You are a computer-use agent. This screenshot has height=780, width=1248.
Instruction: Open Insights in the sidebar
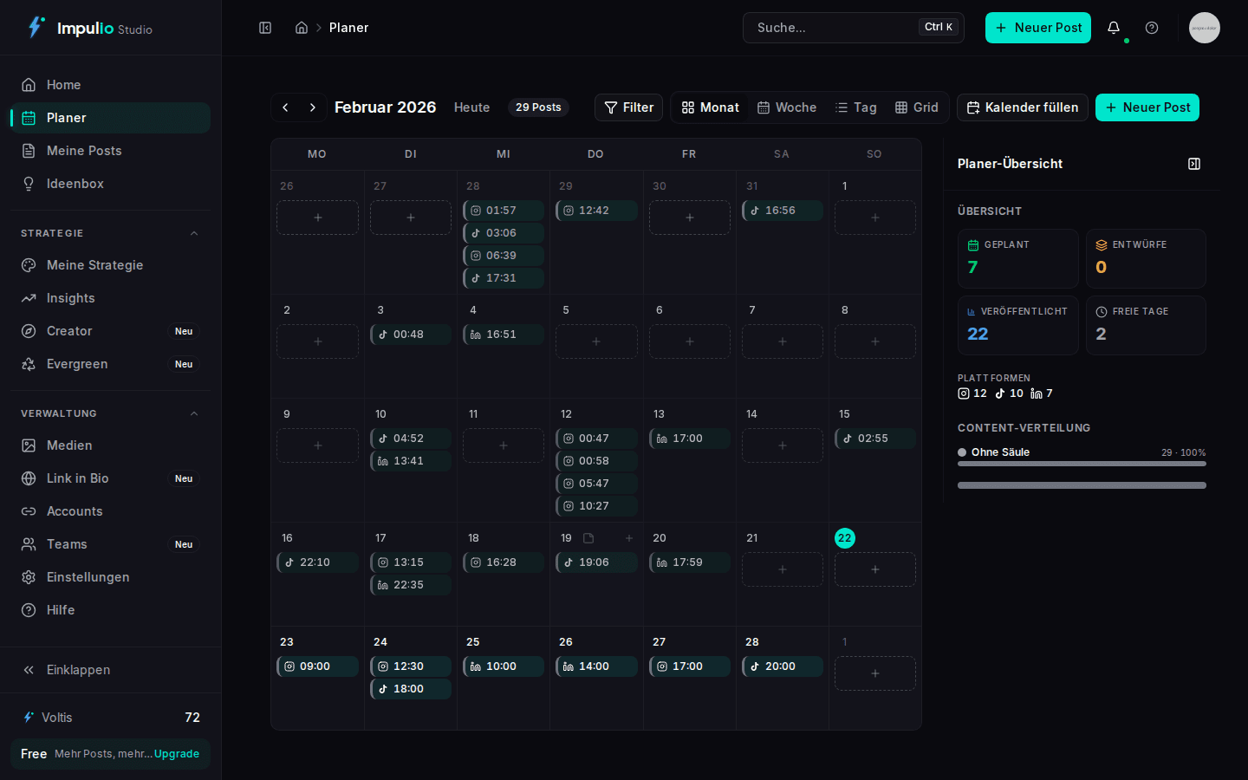(70, 298)
